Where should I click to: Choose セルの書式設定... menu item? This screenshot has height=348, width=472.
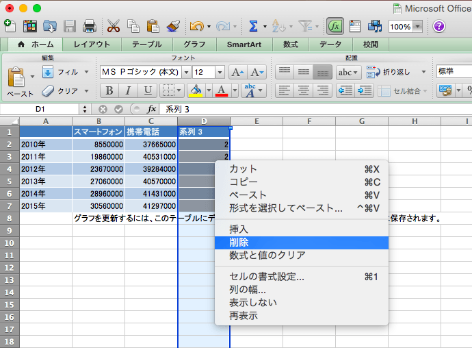click(x=302, y=277)
